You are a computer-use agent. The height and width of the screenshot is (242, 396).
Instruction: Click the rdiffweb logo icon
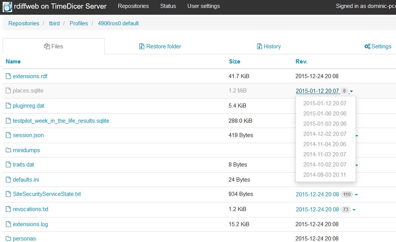[6, 6]
